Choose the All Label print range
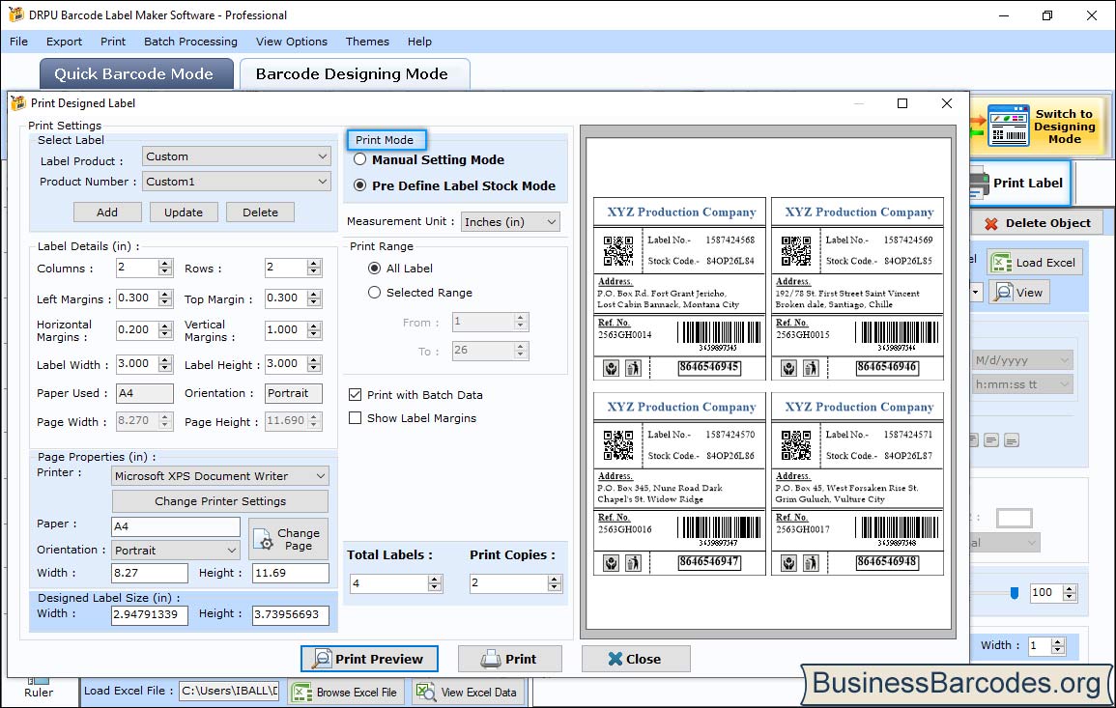Viewport: 1116px width, 708px height. (x=374, y=269)
